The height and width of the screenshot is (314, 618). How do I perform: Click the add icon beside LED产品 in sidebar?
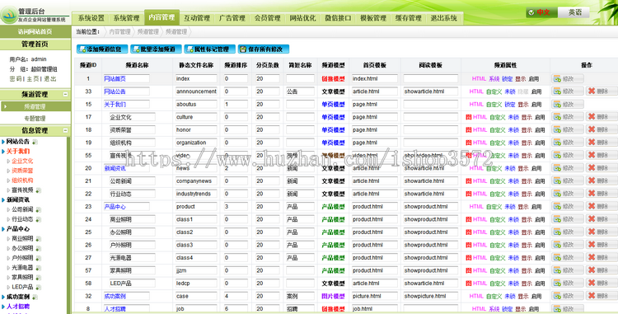tap(38, 287)
